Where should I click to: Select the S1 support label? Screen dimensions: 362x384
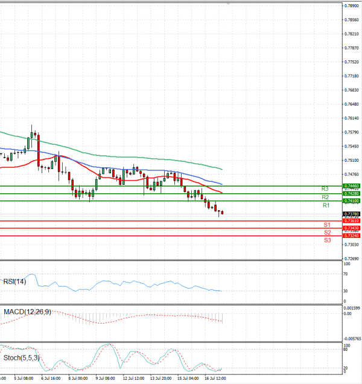pos(326,225)
